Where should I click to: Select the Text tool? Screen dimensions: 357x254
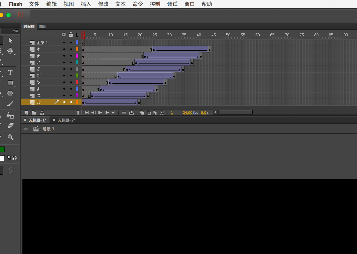click(x=10, y=73)
